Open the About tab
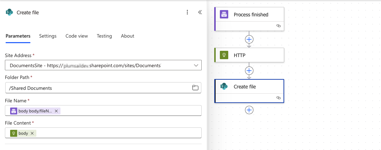 click(x=128, y=36)
